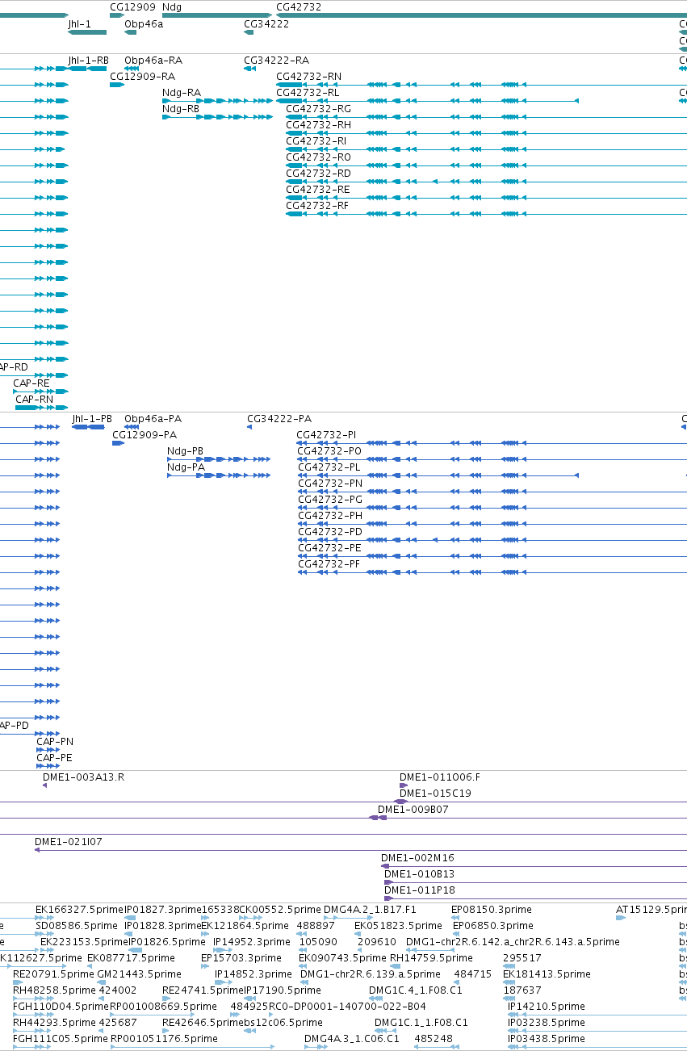Click the CG34222-RA transcript label

tap(276, 61)
